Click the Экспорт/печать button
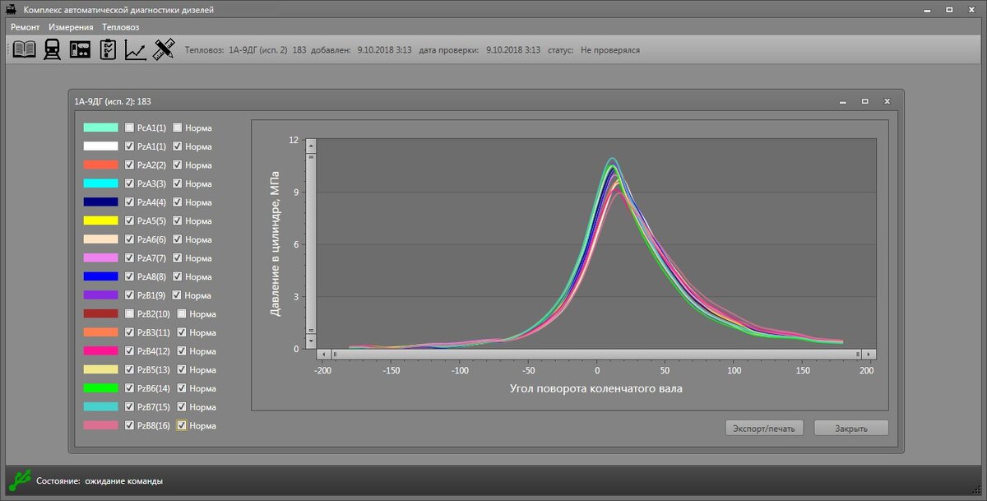This screenshot has width=987, height=501. click(x=764, y=428)
